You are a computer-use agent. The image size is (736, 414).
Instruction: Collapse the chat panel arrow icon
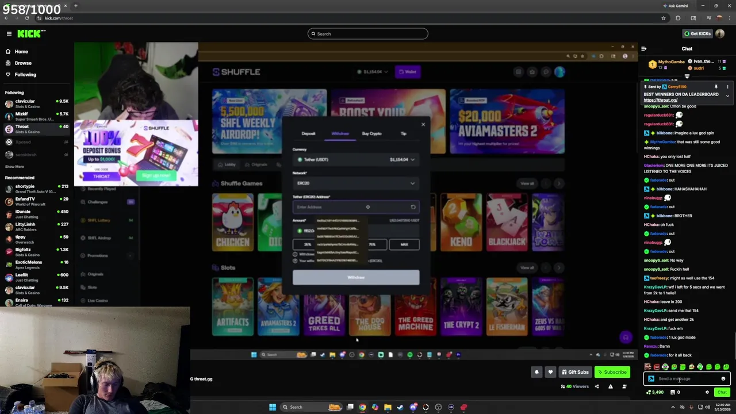(x=644, y=49)
